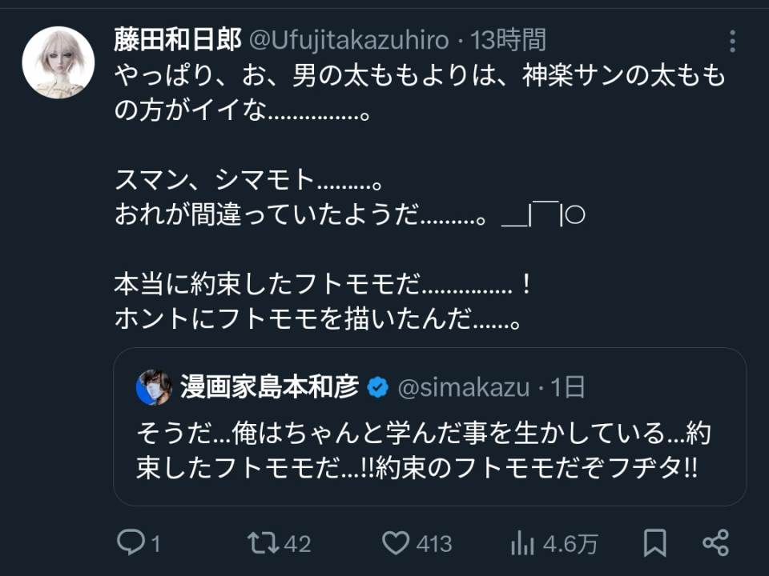Click the share icon
The width and height of the screenshot is (769, 576).
pos(715,543)
